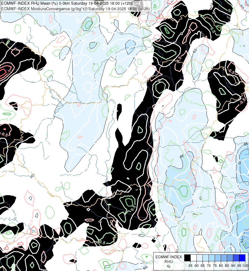Click the legend value "60"
The width and height of the screenshot is (249, 271).
tap(196, 266)
